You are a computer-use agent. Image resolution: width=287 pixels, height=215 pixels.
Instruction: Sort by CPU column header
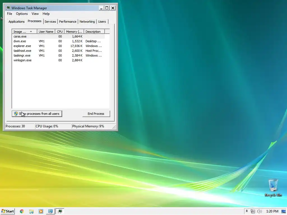(x=60, y=32)
